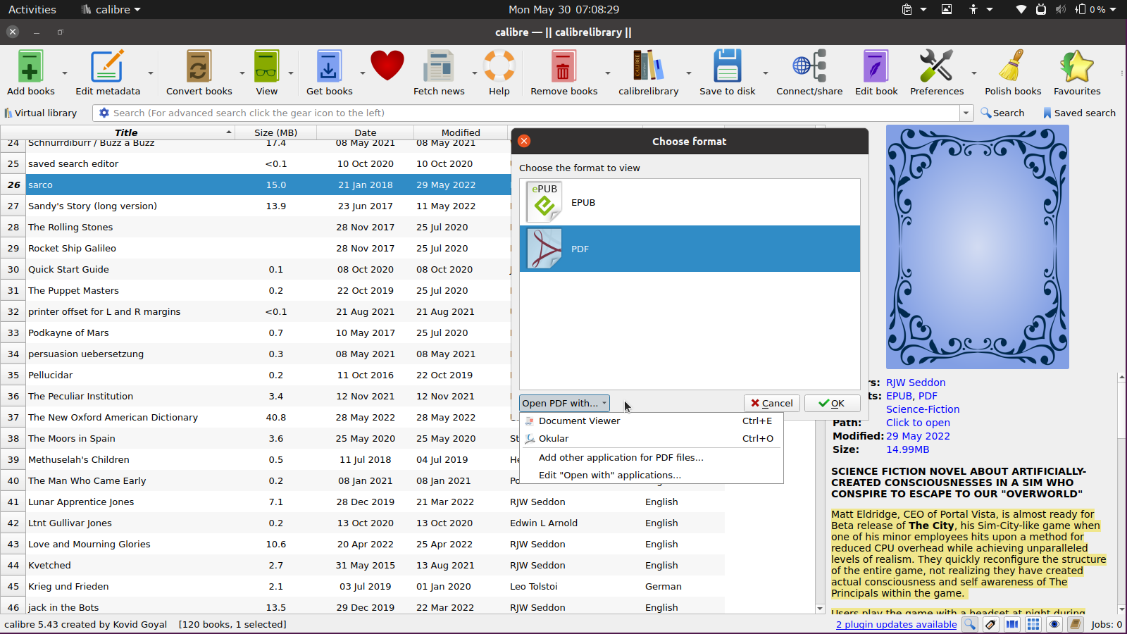The width and height of the screenshot is (1127, 634).
Task: Open Saved search button
Action: click(x=1079, y=113)
